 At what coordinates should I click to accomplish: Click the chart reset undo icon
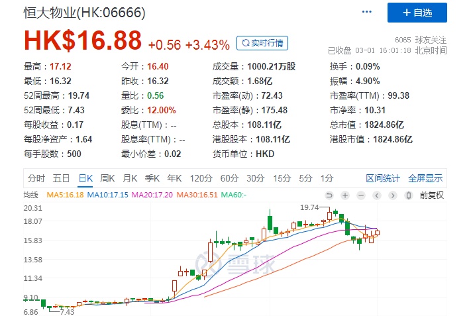[x=329, y=195]
